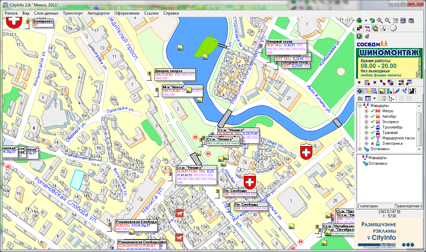Open the Справка menu
This screenshot has height=252, width=426.
click(x=171, y=13)
